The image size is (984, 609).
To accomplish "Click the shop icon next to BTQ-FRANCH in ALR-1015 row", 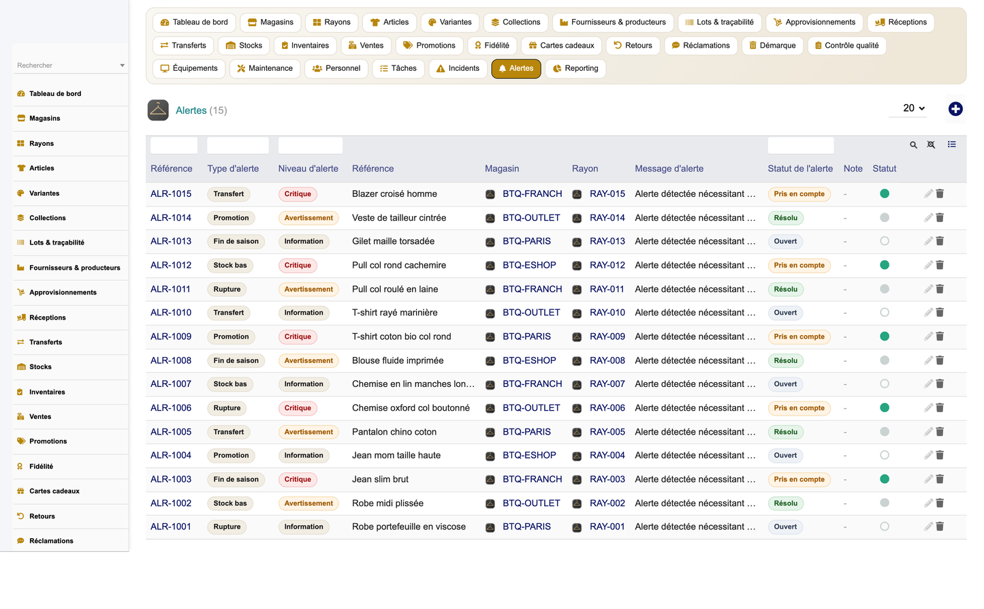I will (490, 194).
